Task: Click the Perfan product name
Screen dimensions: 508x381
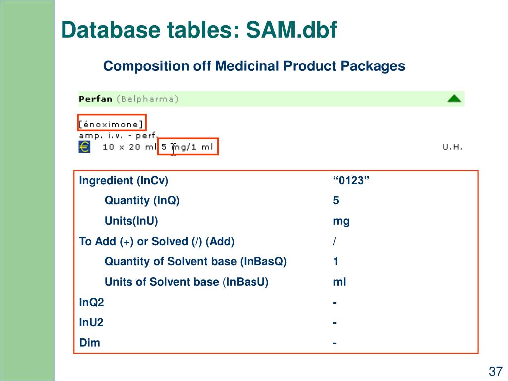Action: pos(95,99)
